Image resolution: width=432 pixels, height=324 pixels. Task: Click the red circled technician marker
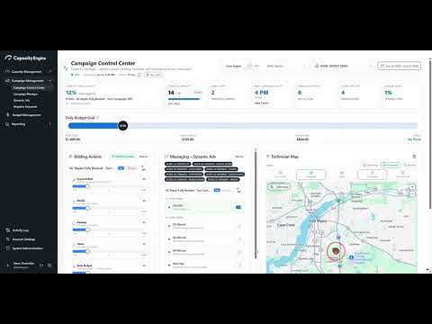(336, 251)
